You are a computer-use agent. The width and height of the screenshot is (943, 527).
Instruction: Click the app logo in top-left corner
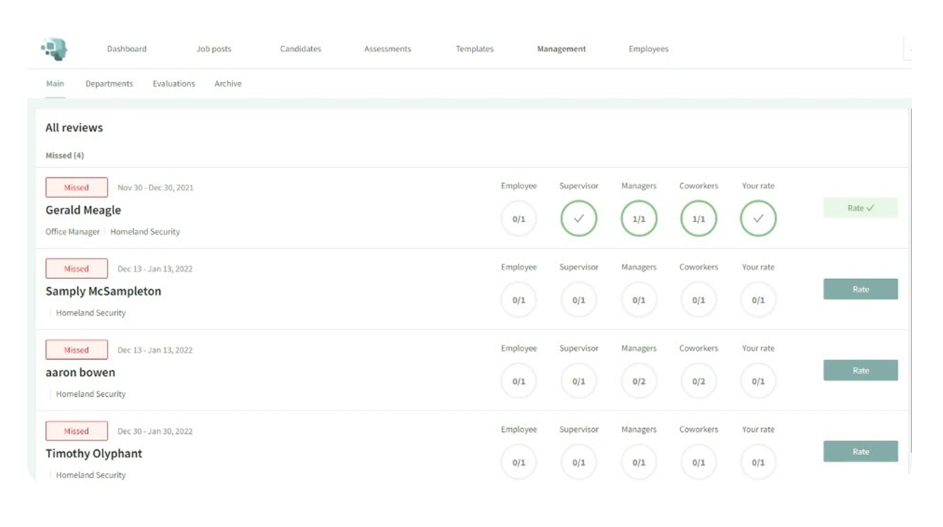pyautogui.click(x=55, y=49)
